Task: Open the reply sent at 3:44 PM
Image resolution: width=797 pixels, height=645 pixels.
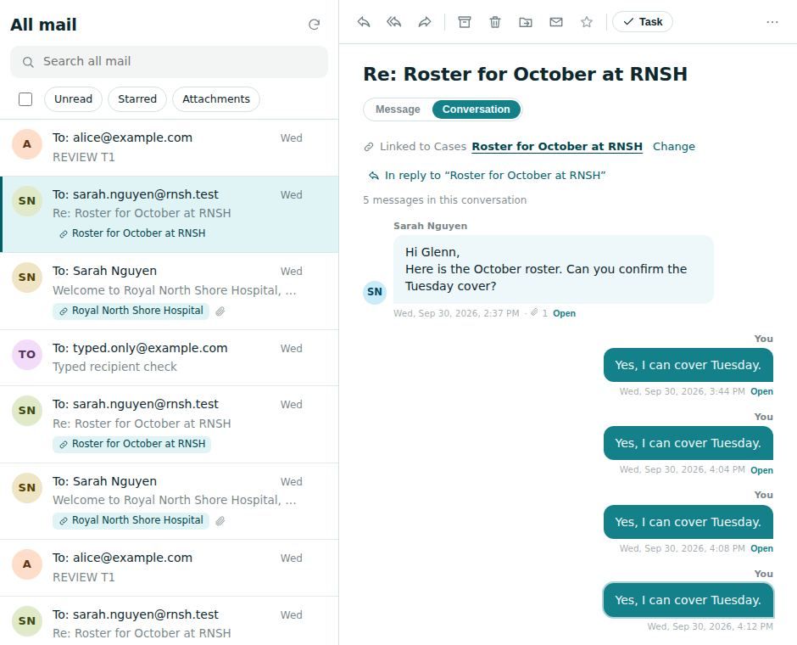Action: 761,392
